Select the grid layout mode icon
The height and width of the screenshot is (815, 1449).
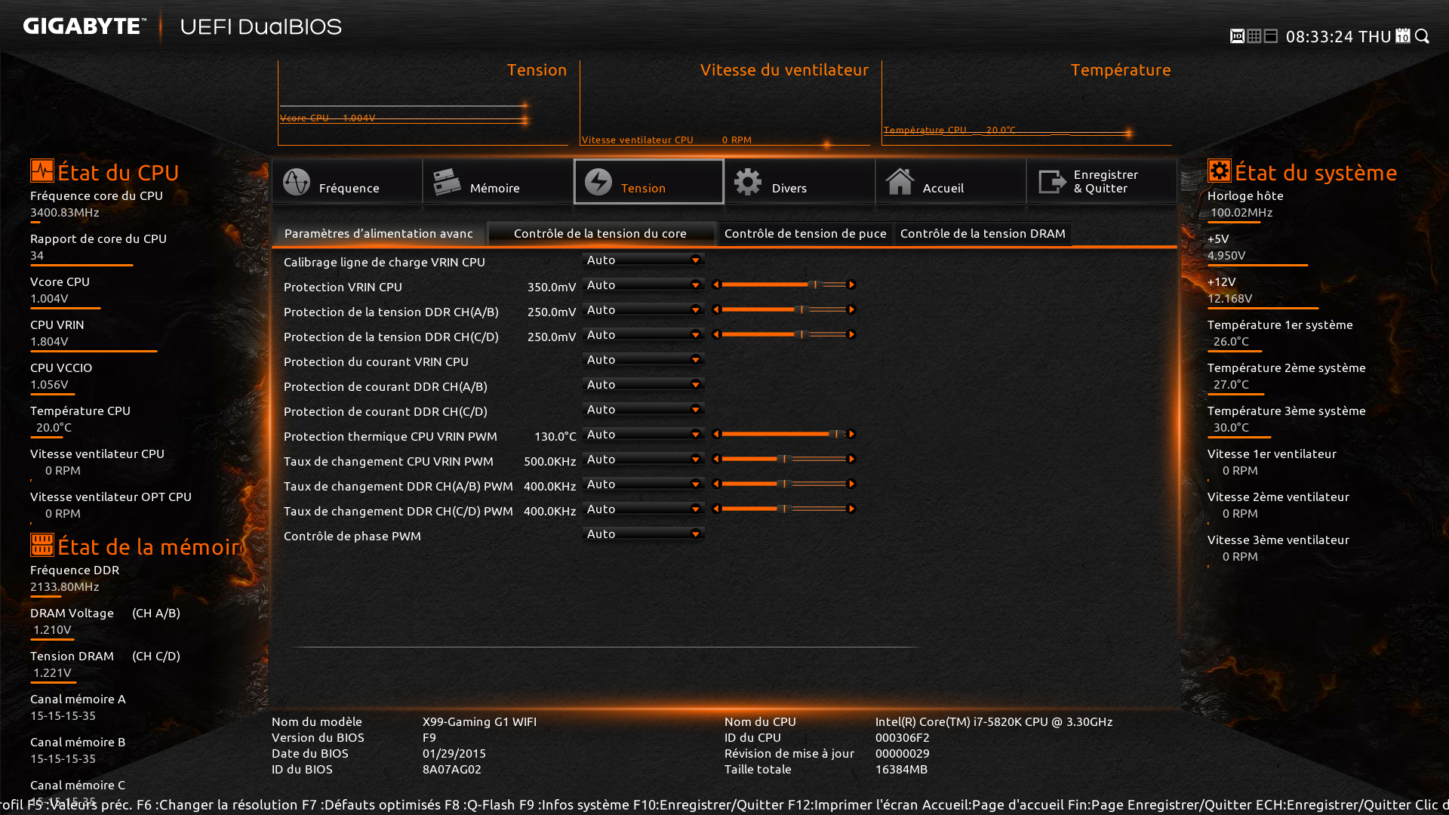[1254, 36]
